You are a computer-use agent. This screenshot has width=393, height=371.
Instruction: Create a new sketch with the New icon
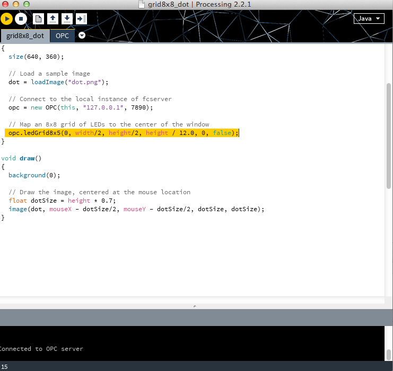pyautogui.click(x=38, y=19)
